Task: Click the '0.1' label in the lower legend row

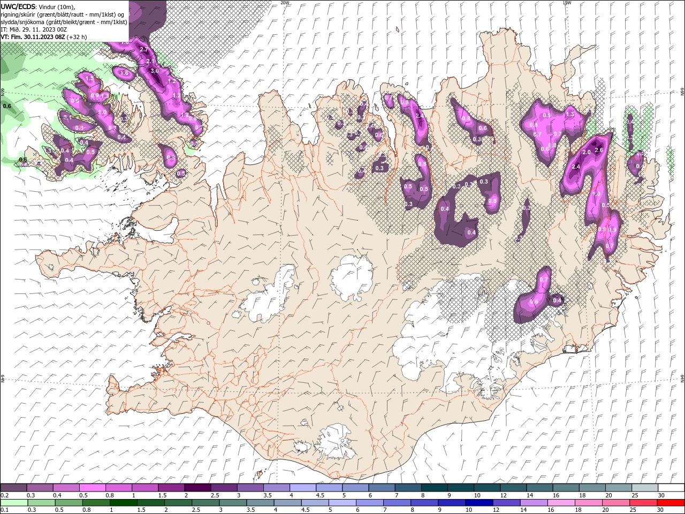Action: click(x=5, y=510)
